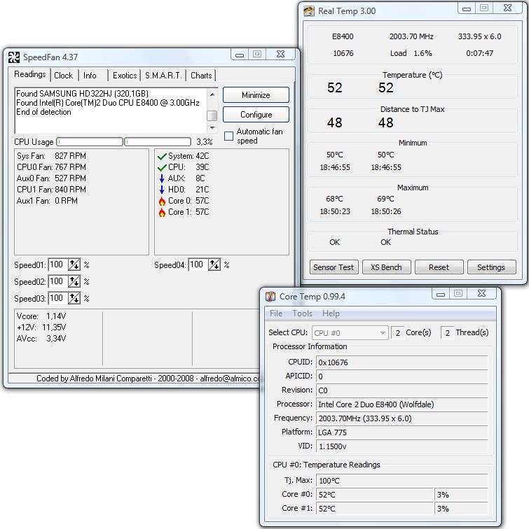Click the log scroll up arrow in SpeedFan
Viewport: 529px width, 529px height.
212,94
